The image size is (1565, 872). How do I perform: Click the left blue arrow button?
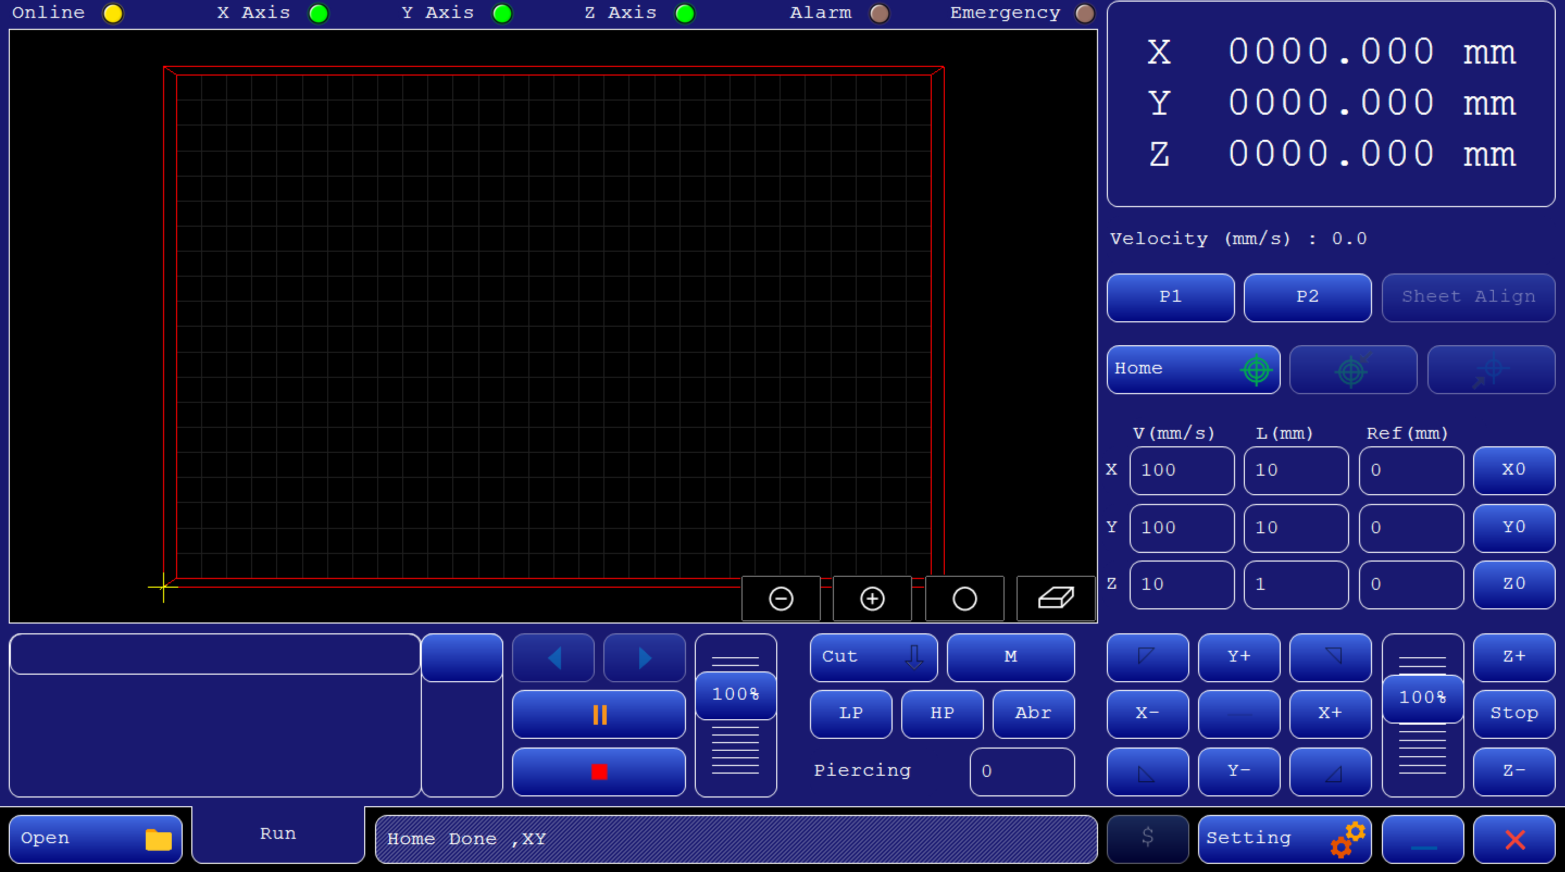[x=553, y=657]
